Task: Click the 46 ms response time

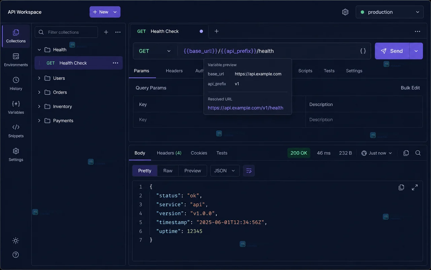Action: pos(324,153)
